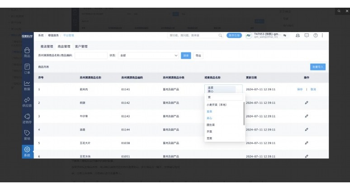The image size is (350, 190).
Task: Click the 新手引导 guide button
Action: tap(234, 35)
